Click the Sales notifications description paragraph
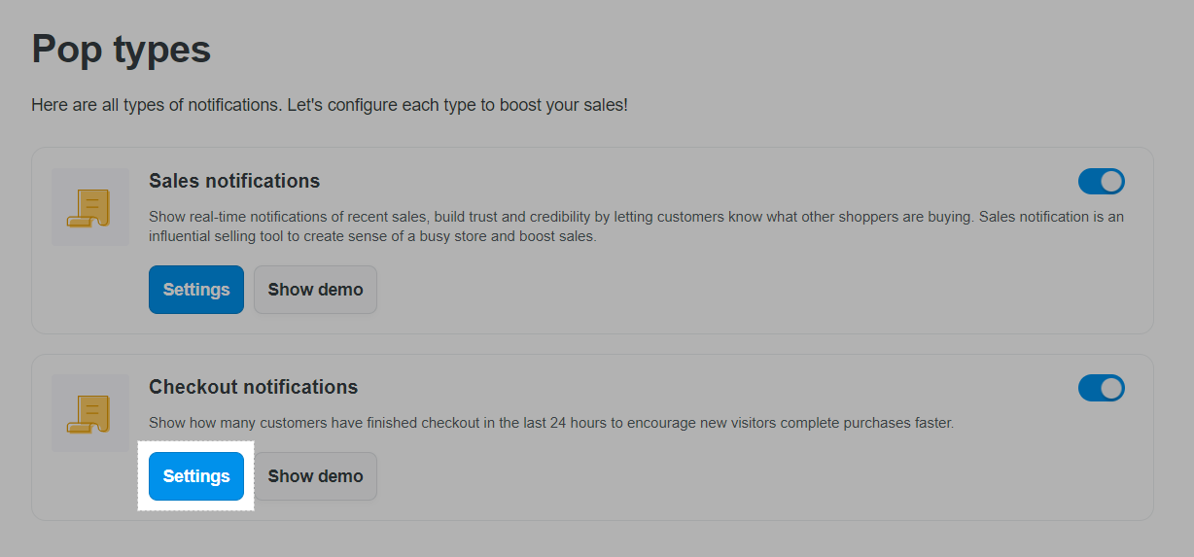Viewport: 1194px width, 557px height. click(636, 226)
